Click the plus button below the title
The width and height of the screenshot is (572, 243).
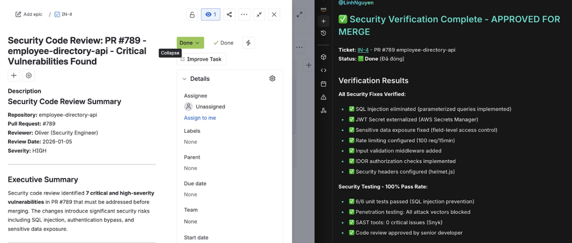point(14,75)
